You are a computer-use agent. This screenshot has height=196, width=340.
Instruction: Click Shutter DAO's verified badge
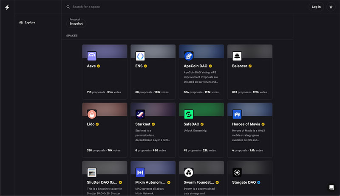tap(120, 182)
